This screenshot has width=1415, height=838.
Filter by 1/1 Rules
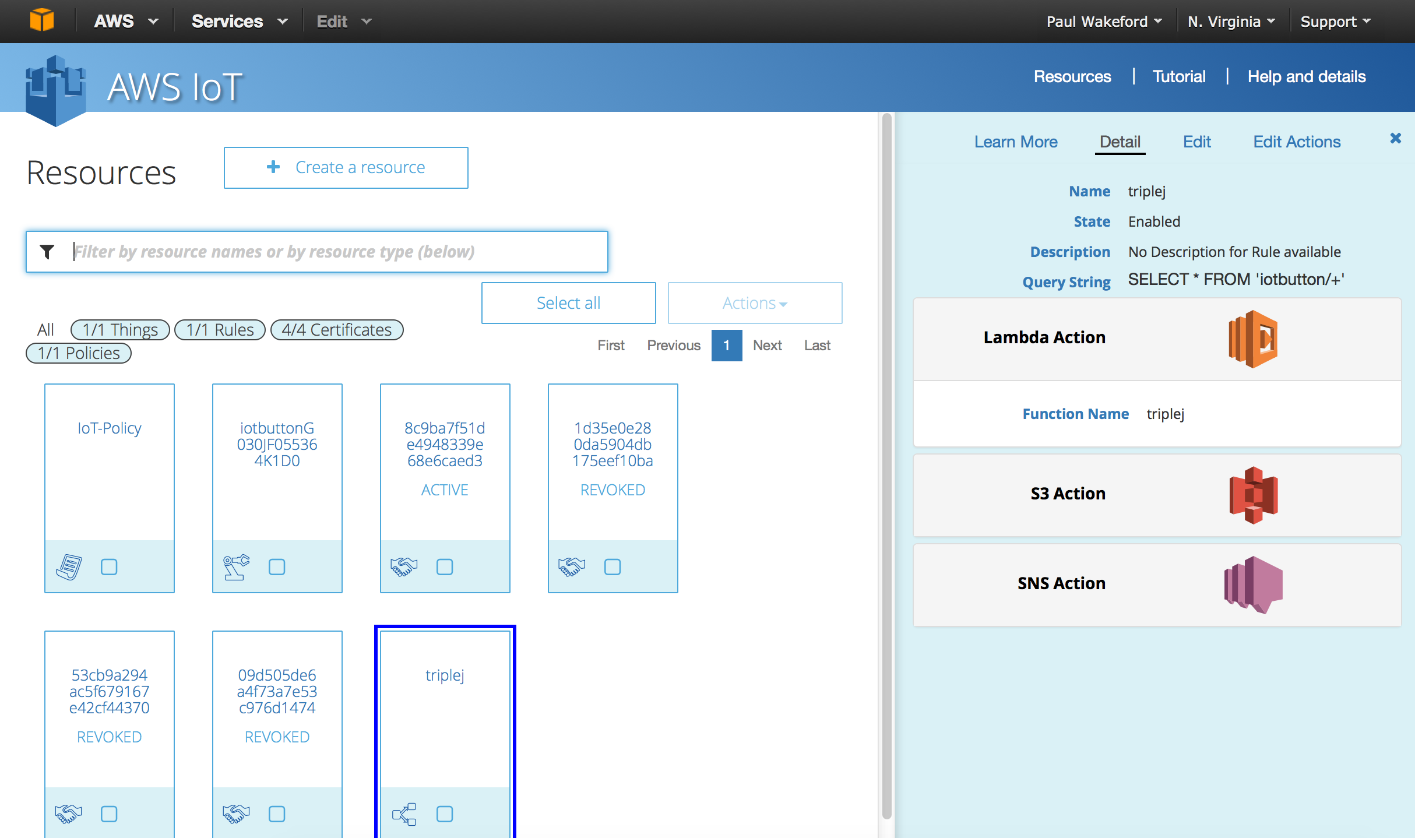pos(220,330)
